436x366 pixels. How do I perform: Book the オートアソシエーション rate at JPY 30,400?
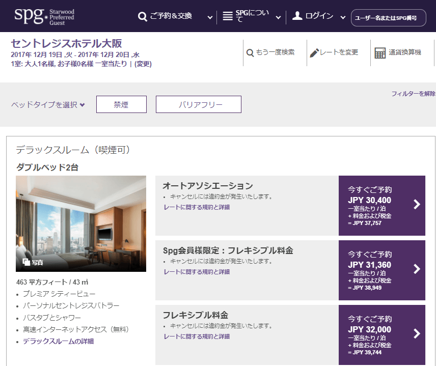tap(381, 205)
